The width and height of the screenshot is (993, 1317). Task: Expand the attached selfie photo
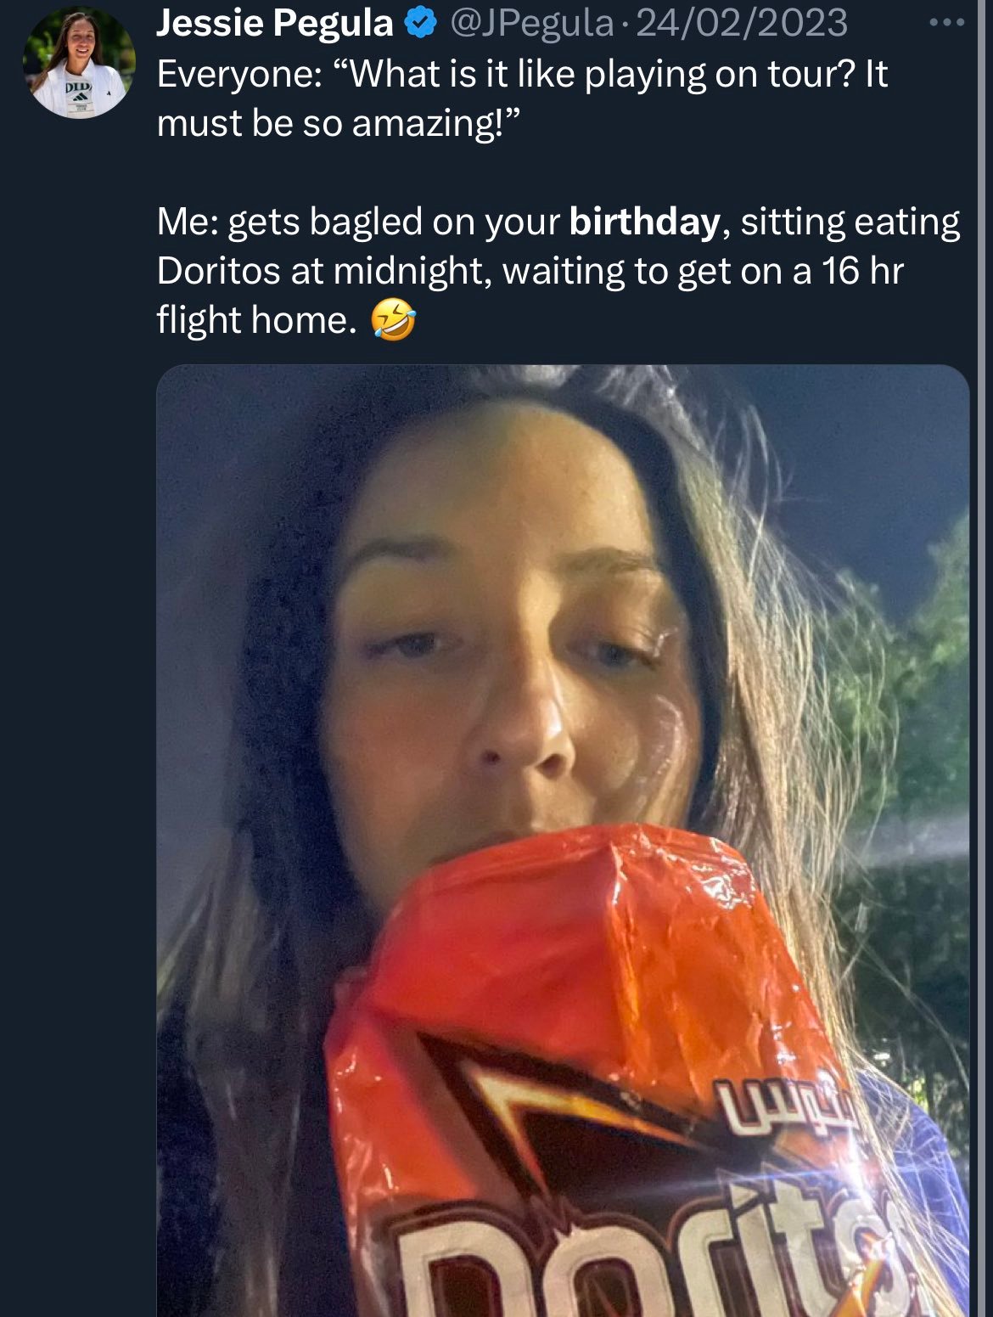click(x=563, y=841)
